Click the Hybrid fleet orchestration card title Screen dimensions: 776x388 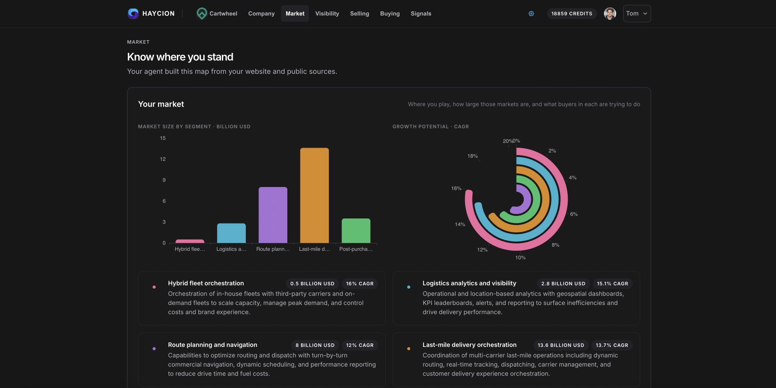[206, 283]
